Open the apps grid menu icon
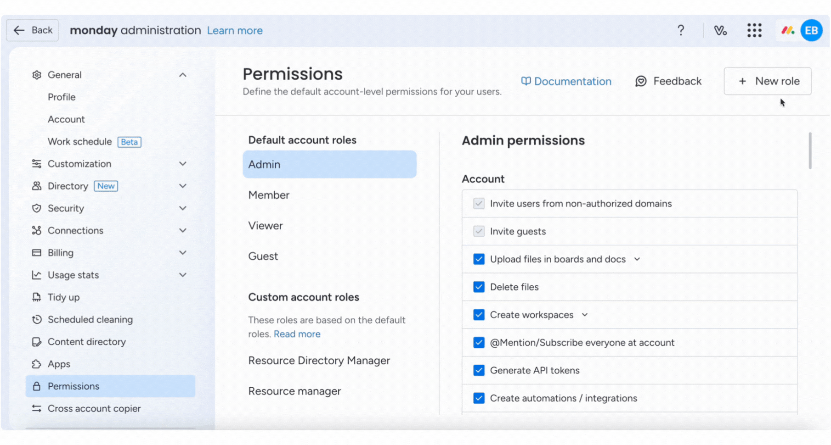 point(754,30)
